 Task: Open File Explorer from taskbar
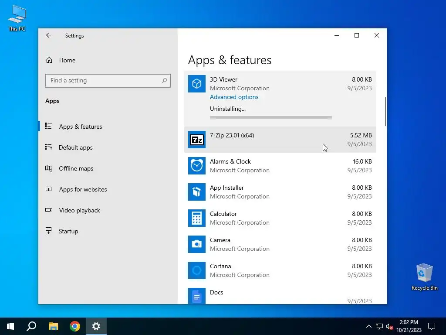(53, 326)
